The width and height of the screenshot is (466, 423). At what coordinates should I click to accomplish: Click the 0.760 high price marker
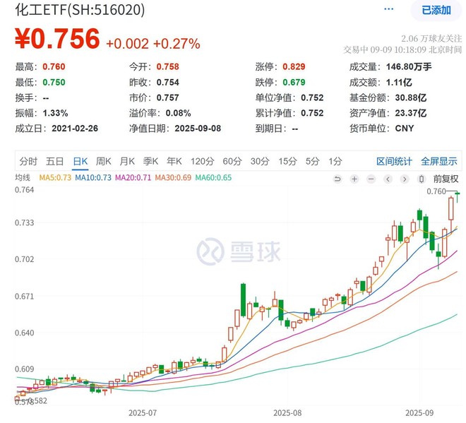coord(436,191)
